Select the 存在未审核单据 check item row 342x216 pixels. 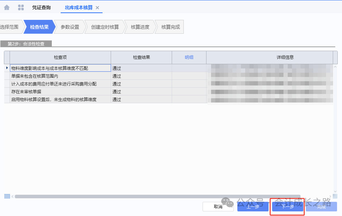(x=60, y=92)
